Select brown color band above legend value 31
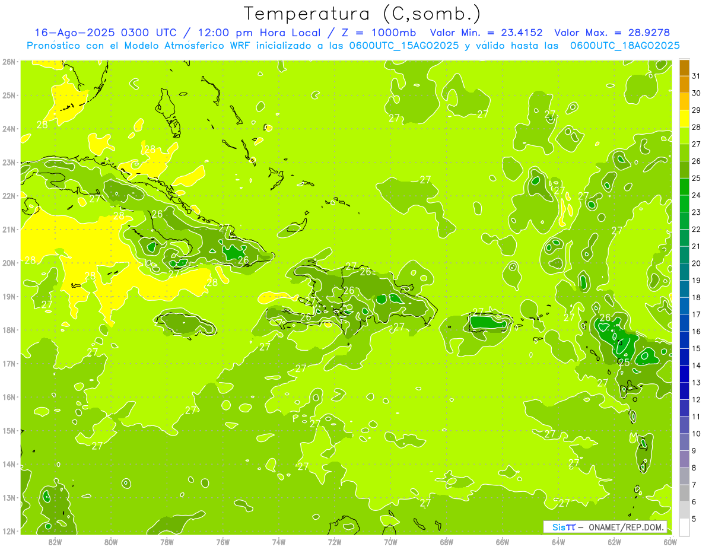Image resolution: width=712 pixels, height=550 pixels. coord(684,68)
